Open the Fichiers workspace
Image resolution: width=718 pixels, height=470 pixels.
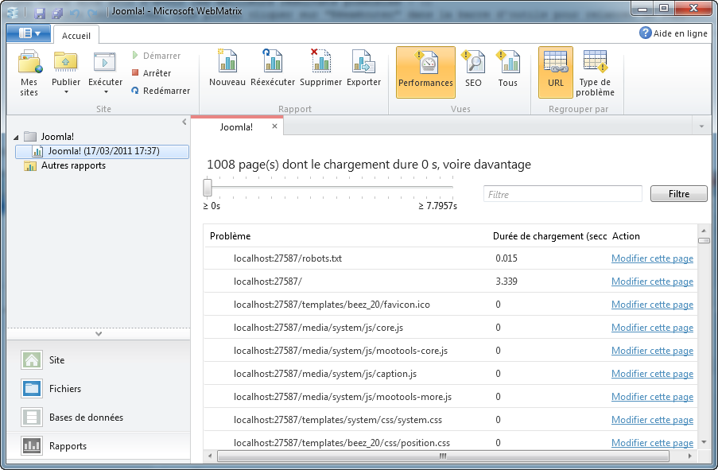pos(65,389)
